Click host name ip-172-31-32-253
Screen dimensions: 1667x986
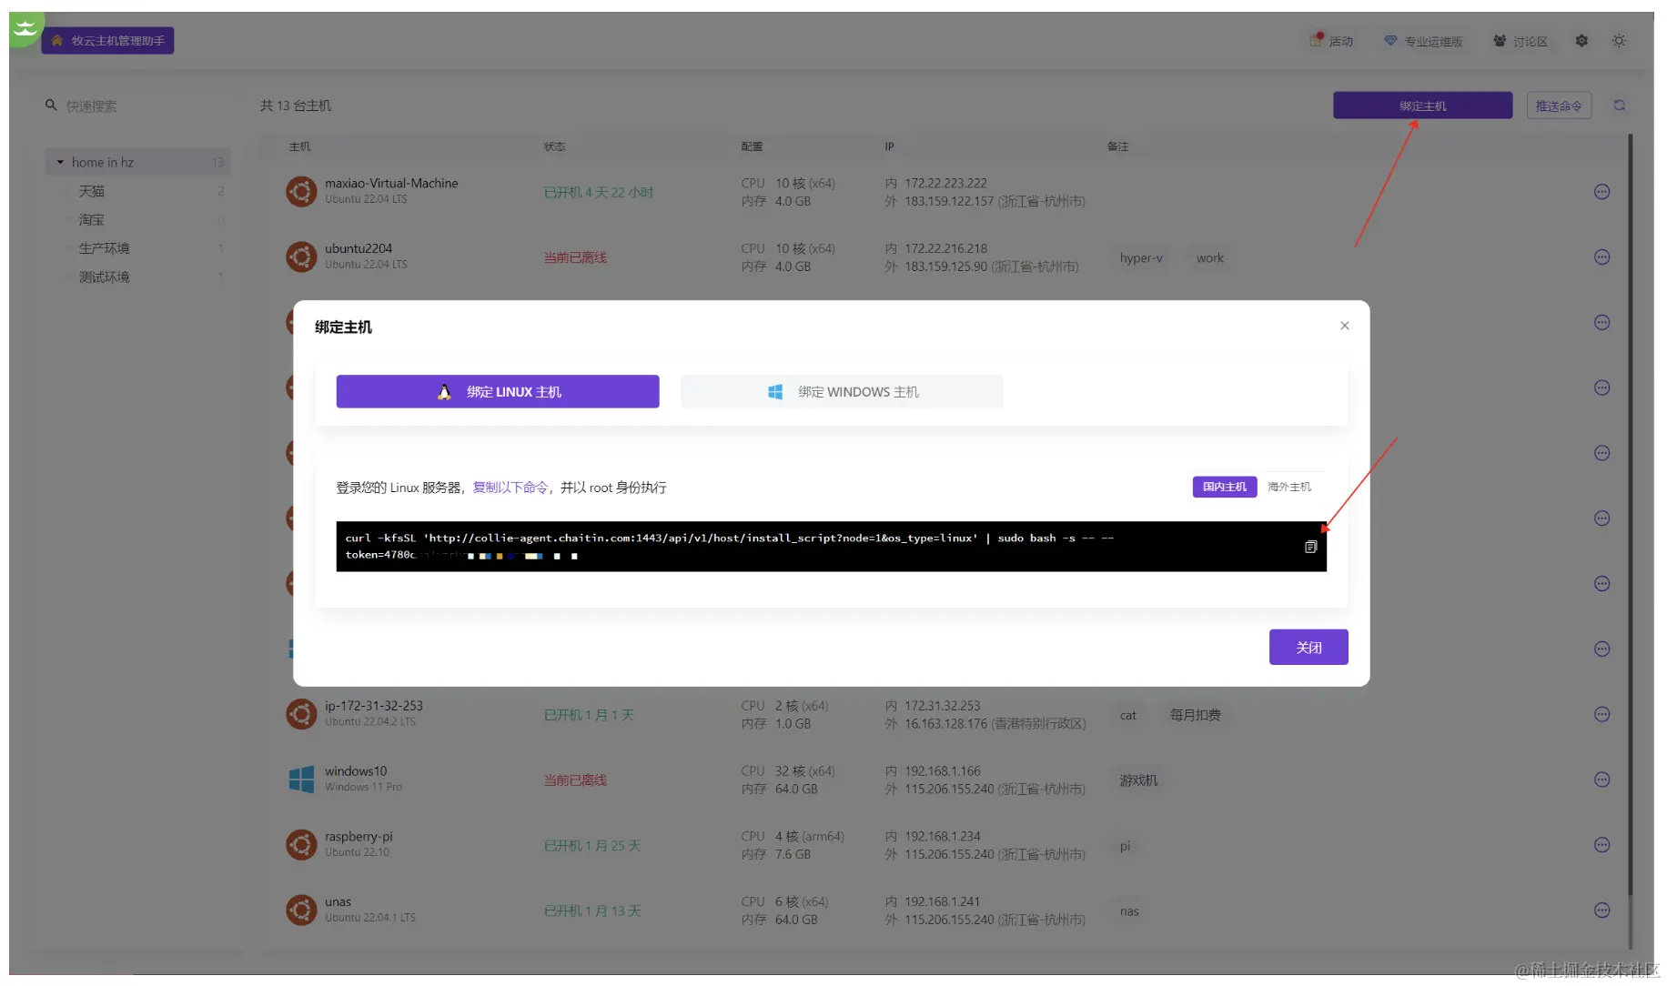374,706
